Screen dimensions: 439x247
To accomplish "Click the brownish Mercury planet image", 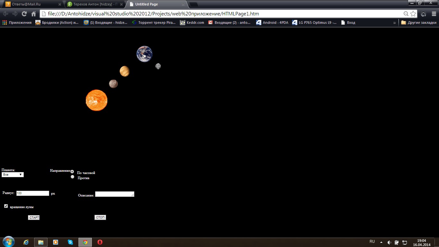I will click(x=113, y=84).
